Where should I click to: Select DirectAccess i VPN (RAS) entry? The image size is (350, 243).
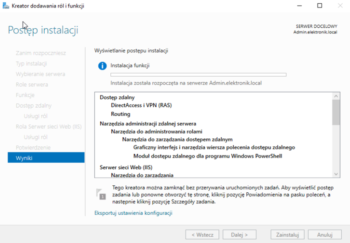(x=141, y=105)
